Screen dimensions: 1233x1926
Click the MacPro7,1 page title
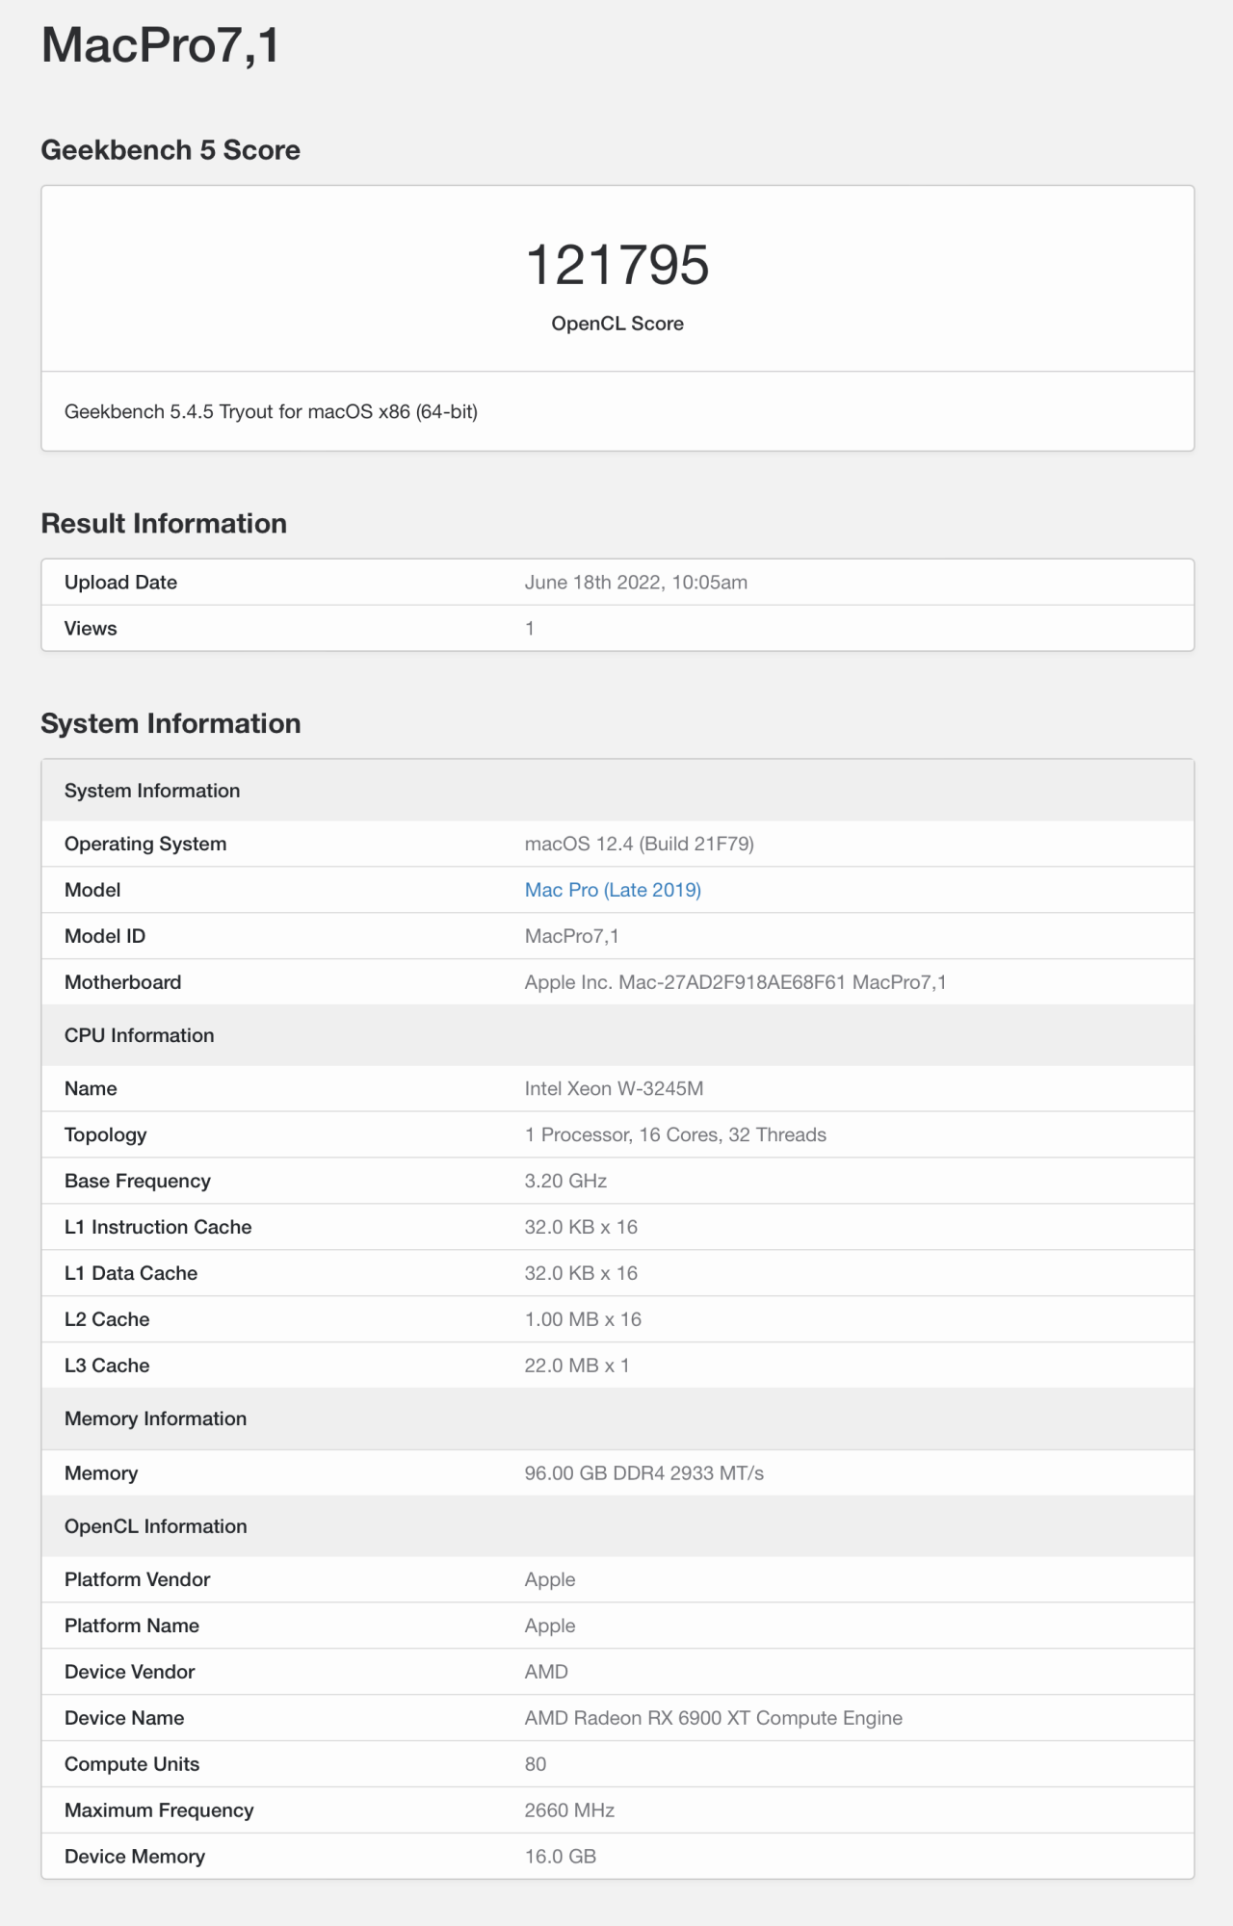(x=161, y=45)
